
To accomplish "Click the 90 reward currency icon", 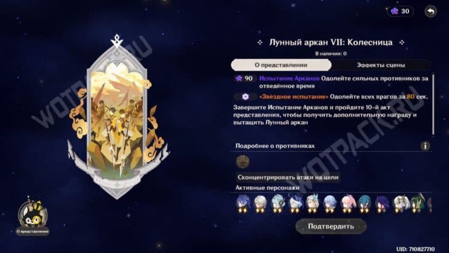I will point(239,79).
